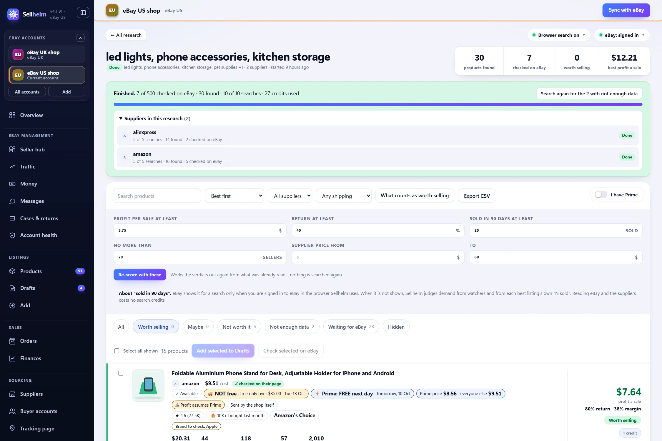The image size is (662, 441).
Task: Go back via All research link
Action: point(126,35)
